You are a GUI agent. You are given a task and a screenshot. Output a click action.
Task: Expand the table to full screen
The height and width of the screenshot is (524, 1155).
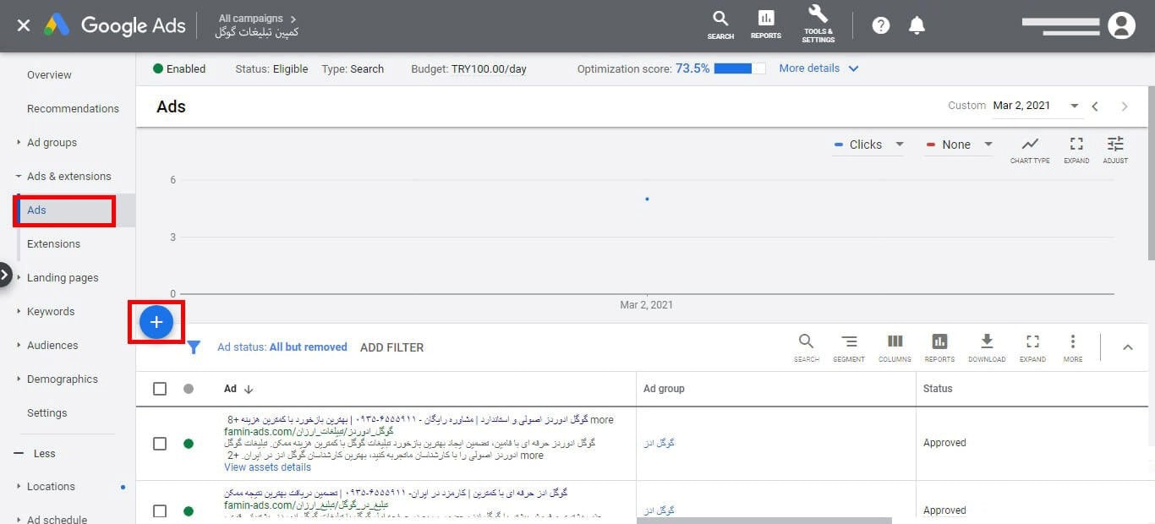[1032, 347]
